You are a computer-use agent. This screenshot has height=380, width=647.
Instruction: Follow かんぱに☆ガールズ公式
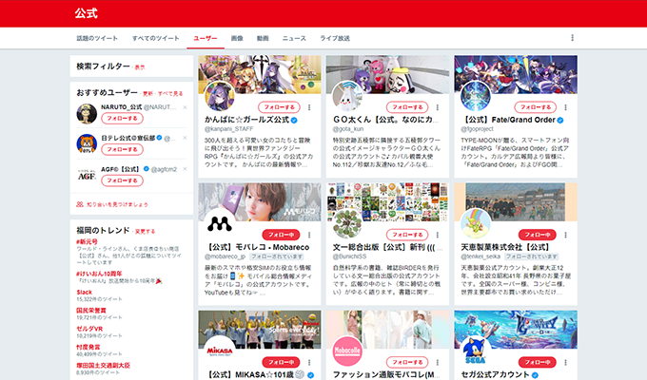click(279, 107)
